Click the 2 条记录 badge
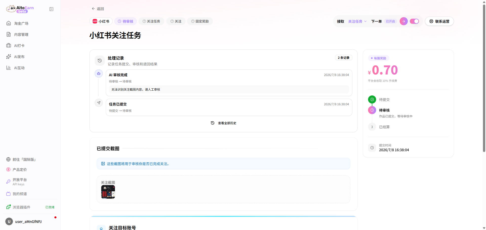Image resolution: width=486 pixels, height=230 pixels. [344, 58]
